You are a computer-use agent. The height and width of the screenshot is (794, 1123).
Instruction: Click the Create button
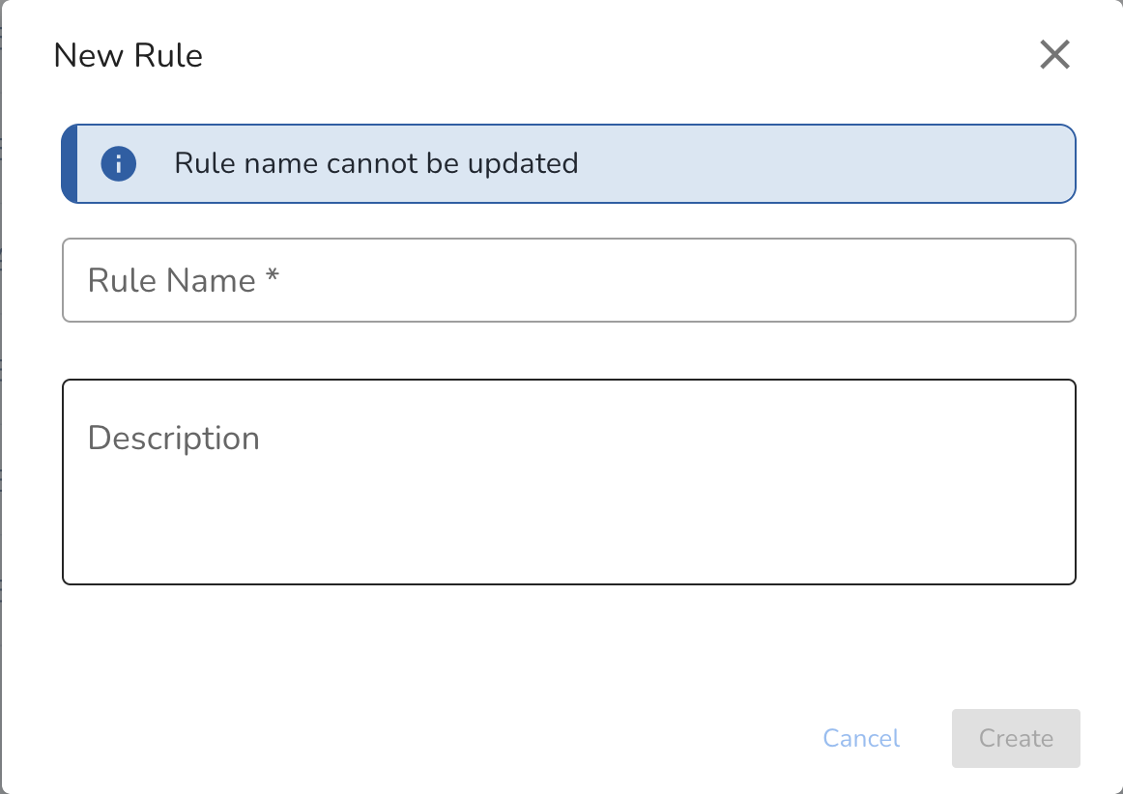(1016, 738)
